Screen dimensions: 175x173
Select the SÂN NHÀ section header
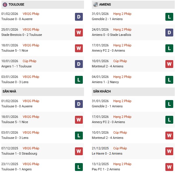[9, 92]
